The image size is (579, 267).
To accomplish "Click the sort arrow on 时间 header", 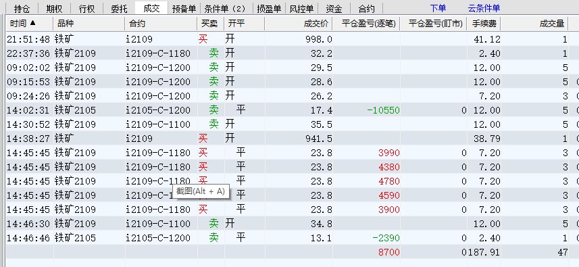I will (33, 23).
